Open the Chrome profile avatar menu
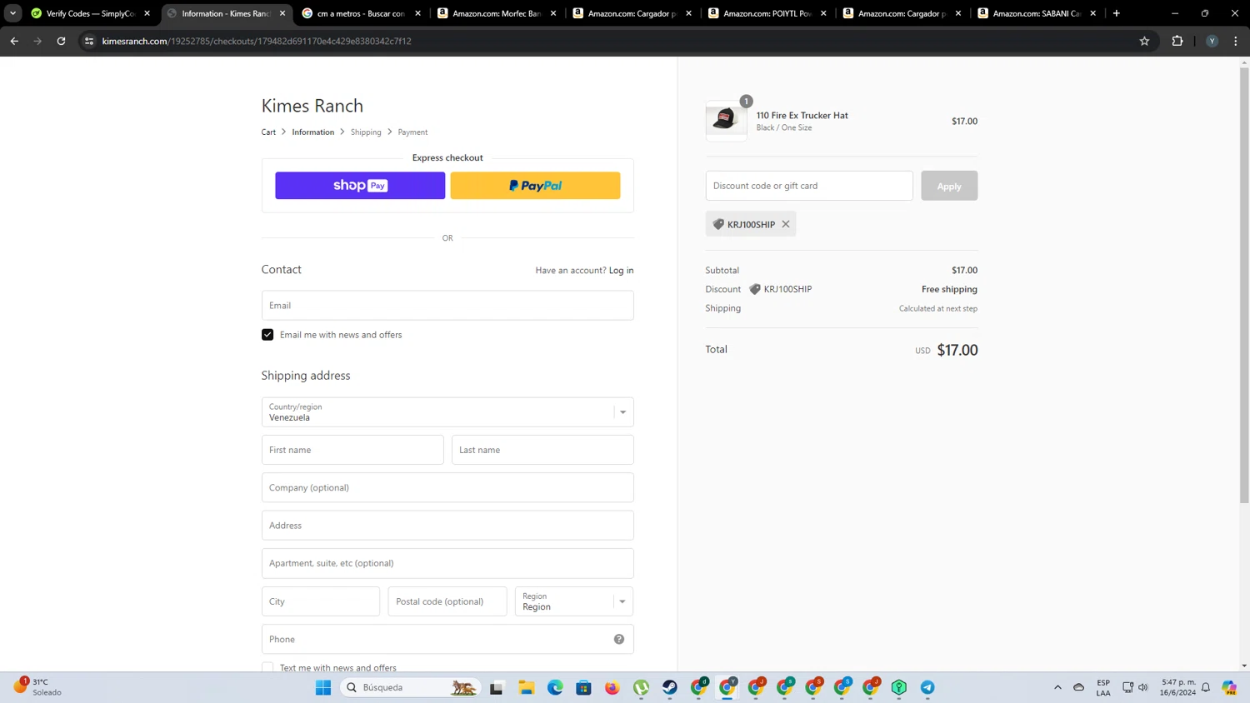Viewport: 1250px width, 703px height. tap(1212, 41)
